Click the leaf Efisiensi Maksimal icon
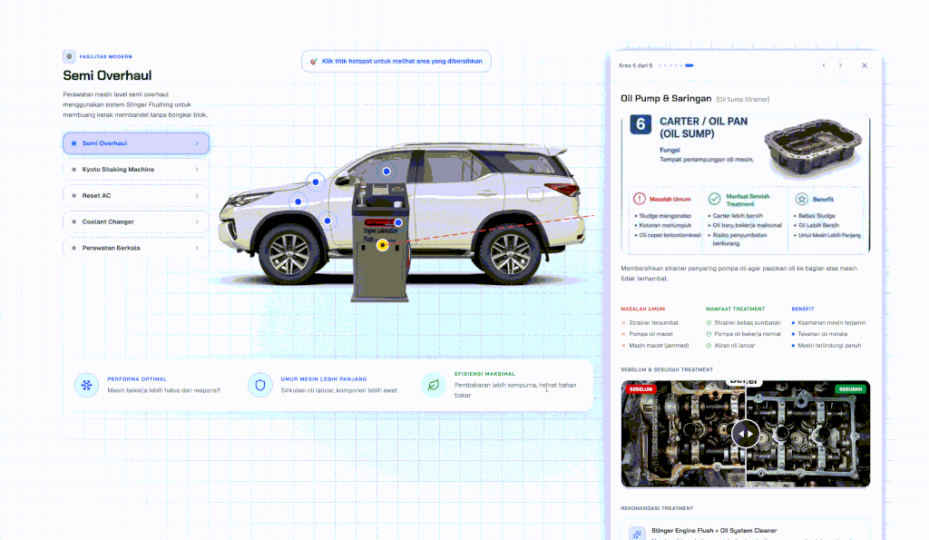Viewport: 929px width, 540px height. (433, 385)
